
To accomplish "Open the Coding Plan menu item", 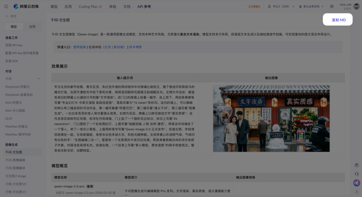I will (x=90, y=7).
